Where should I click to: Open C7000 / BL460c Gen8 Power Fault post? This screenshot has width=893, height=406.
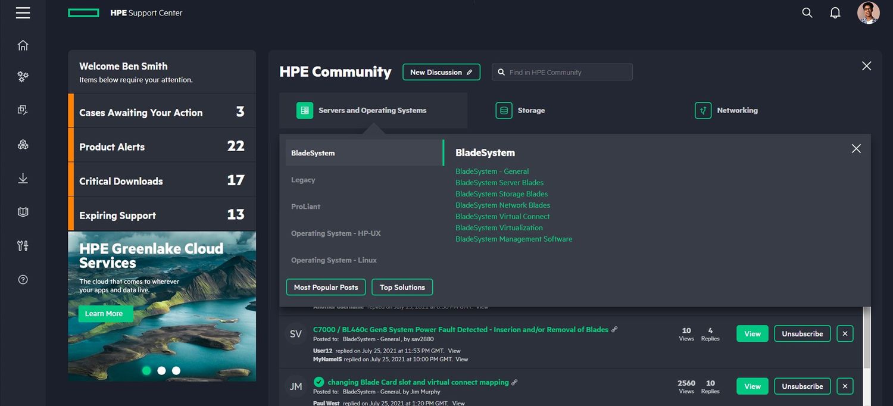(461, 329)
